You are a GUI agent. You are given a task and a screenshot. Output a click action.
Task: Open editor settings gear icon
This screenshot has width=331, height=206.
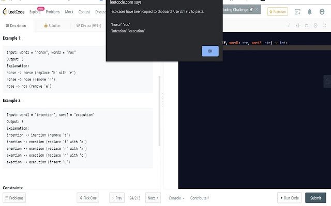coord(315,26)
